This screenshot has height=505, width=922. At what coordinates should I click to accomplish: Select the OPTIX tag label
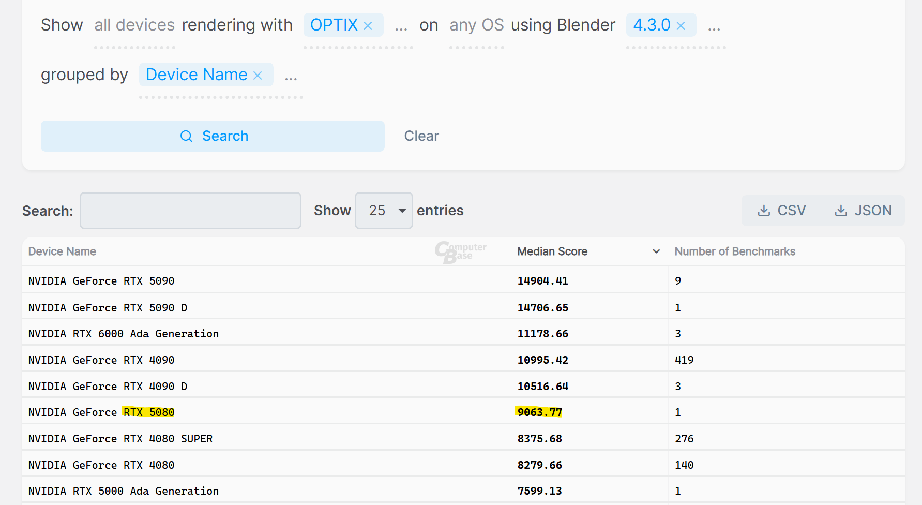click(x=334, y=25)
